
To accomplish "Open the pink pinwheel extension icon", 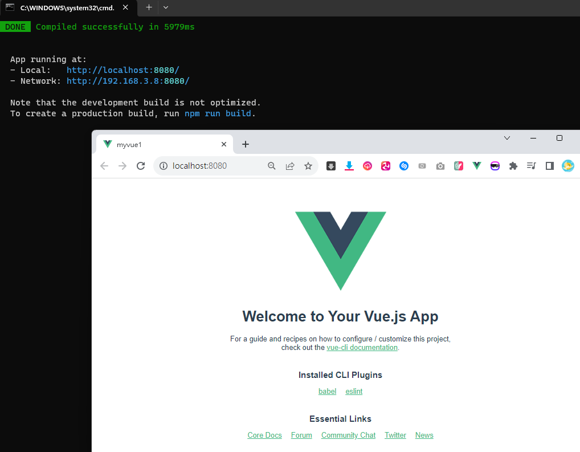I will 386,166.
